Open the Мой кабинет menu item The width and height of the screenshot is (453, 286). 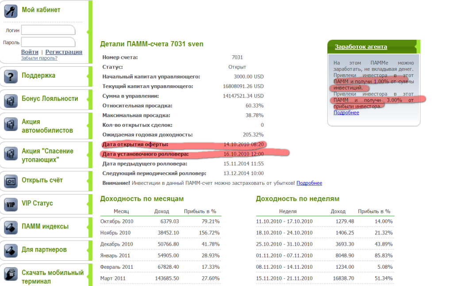[x=41, y=10]
